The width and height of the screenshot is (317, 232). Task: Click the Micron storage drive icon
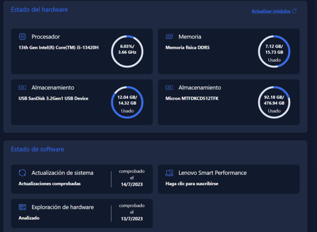[x=169, y=87]
